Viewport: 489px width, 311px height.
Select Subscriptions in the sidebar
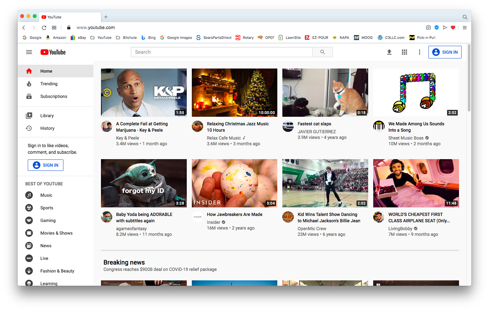point(56,96)
